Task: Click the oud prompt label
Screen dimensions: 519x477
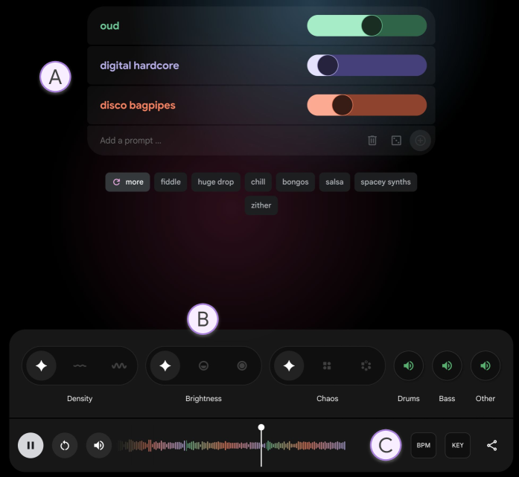Action: coord(109,26)
